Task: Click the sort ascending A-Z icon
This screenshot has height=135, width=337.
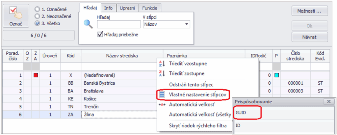Action: pos(161,63)
